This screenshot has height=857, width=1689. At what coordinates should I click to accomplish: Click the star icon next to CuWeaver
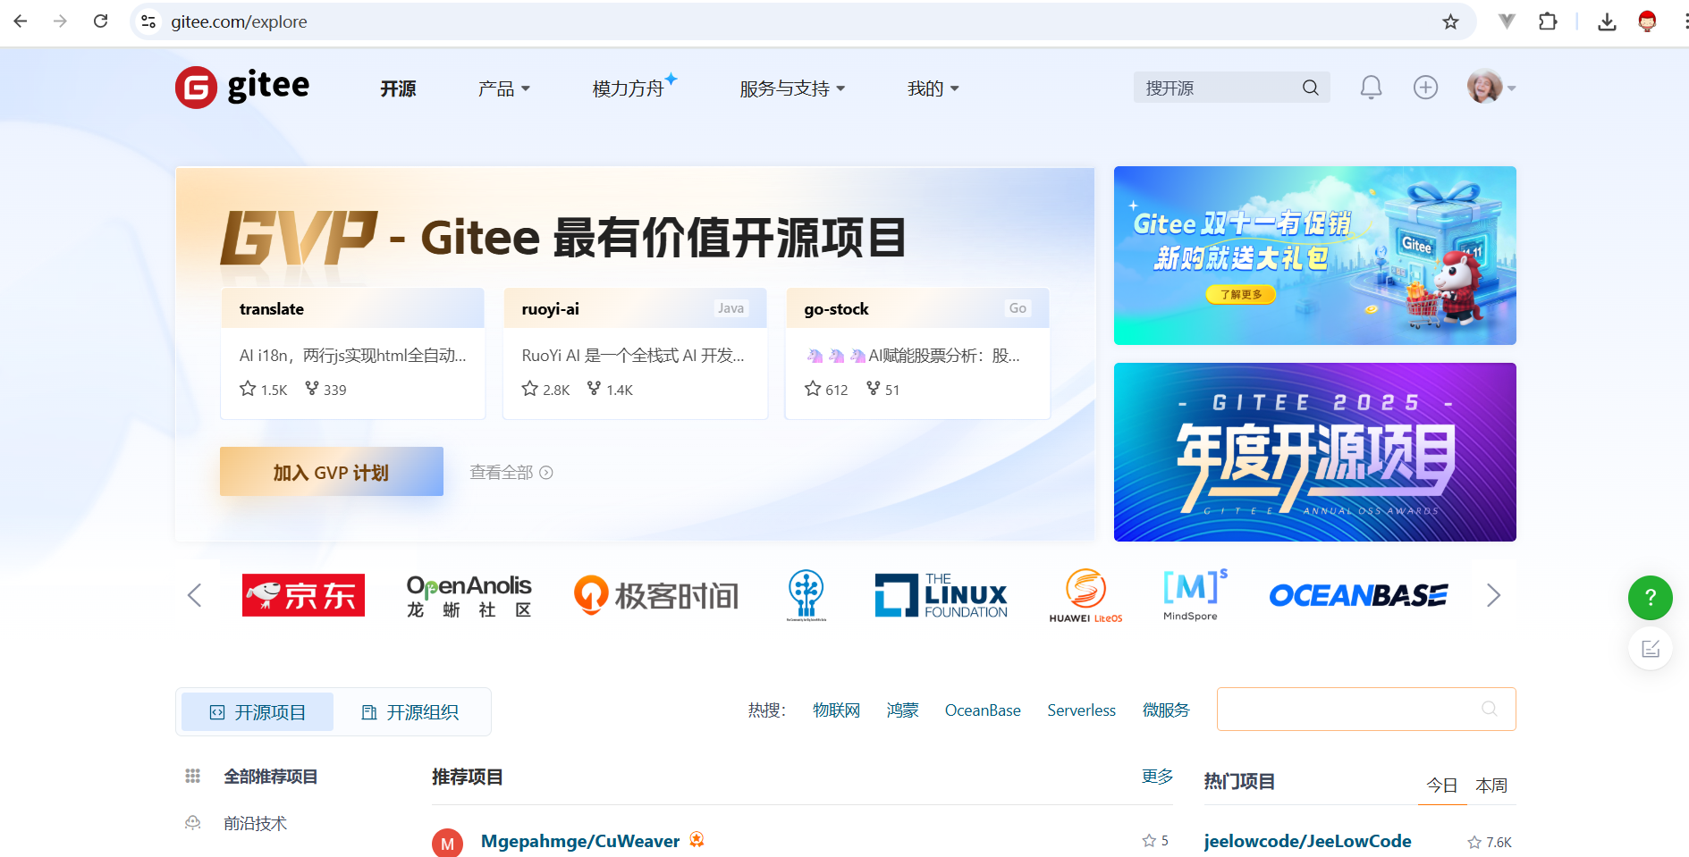pos(1149,841)
